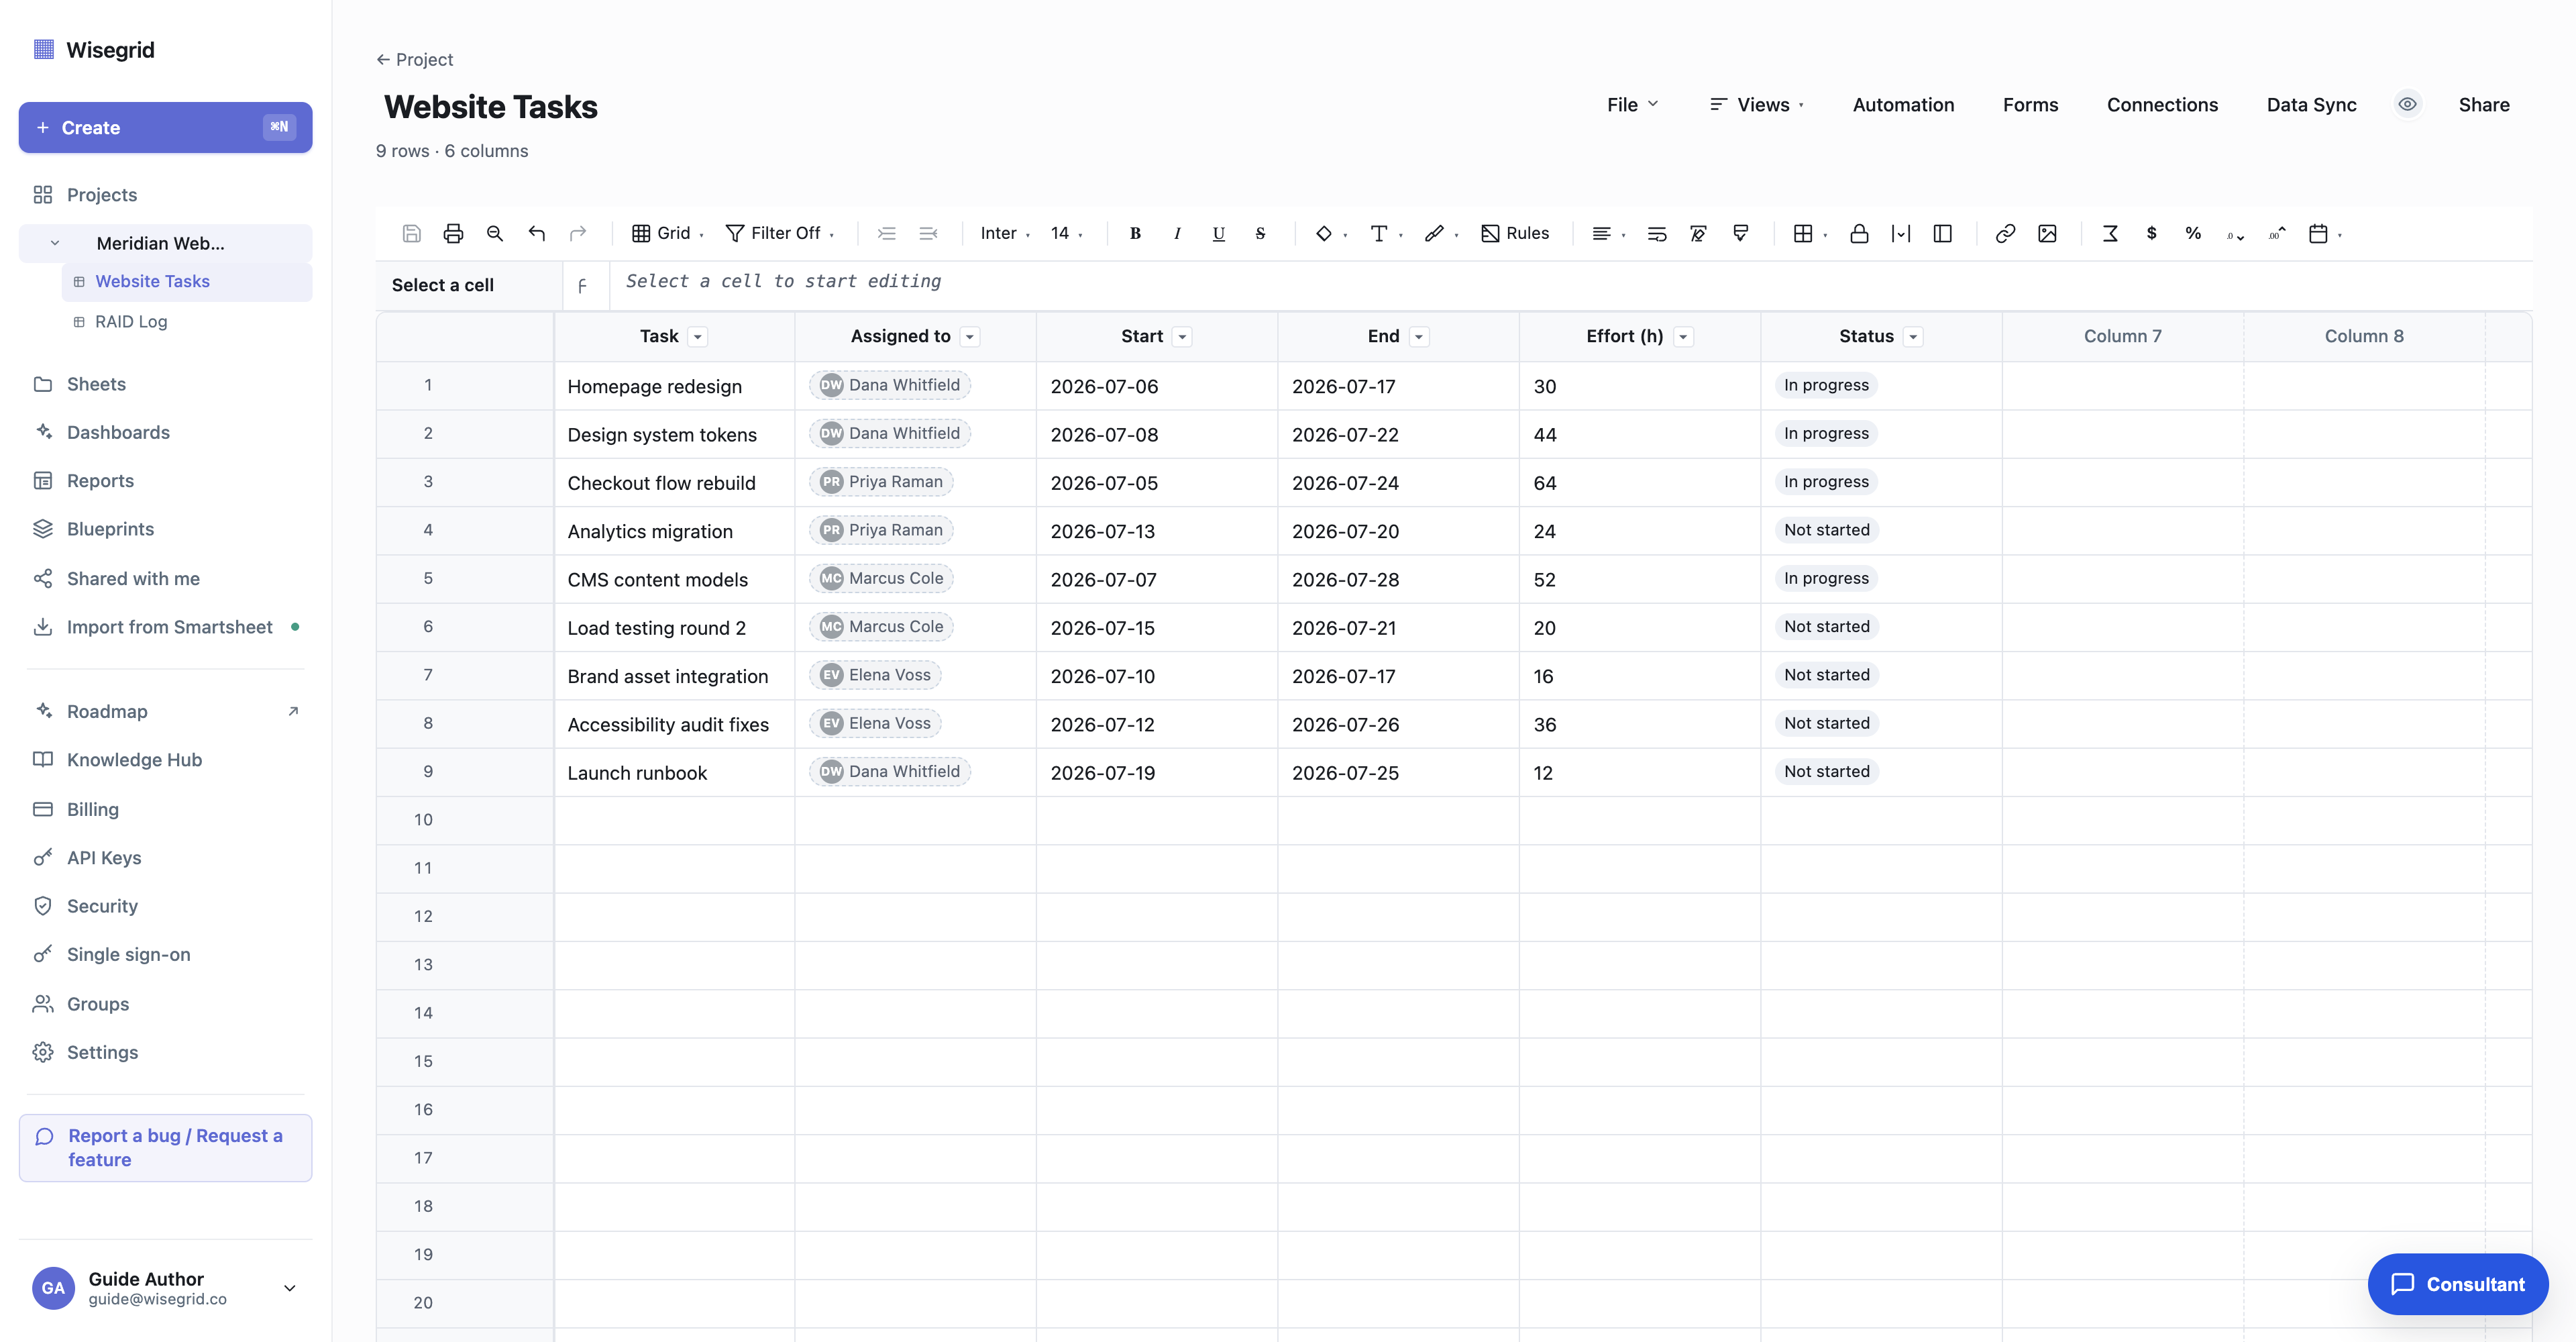Screen dimensions: 2576x1342
Task: Toggle strikethrough formatting
Action: (x=1260, y=233)
